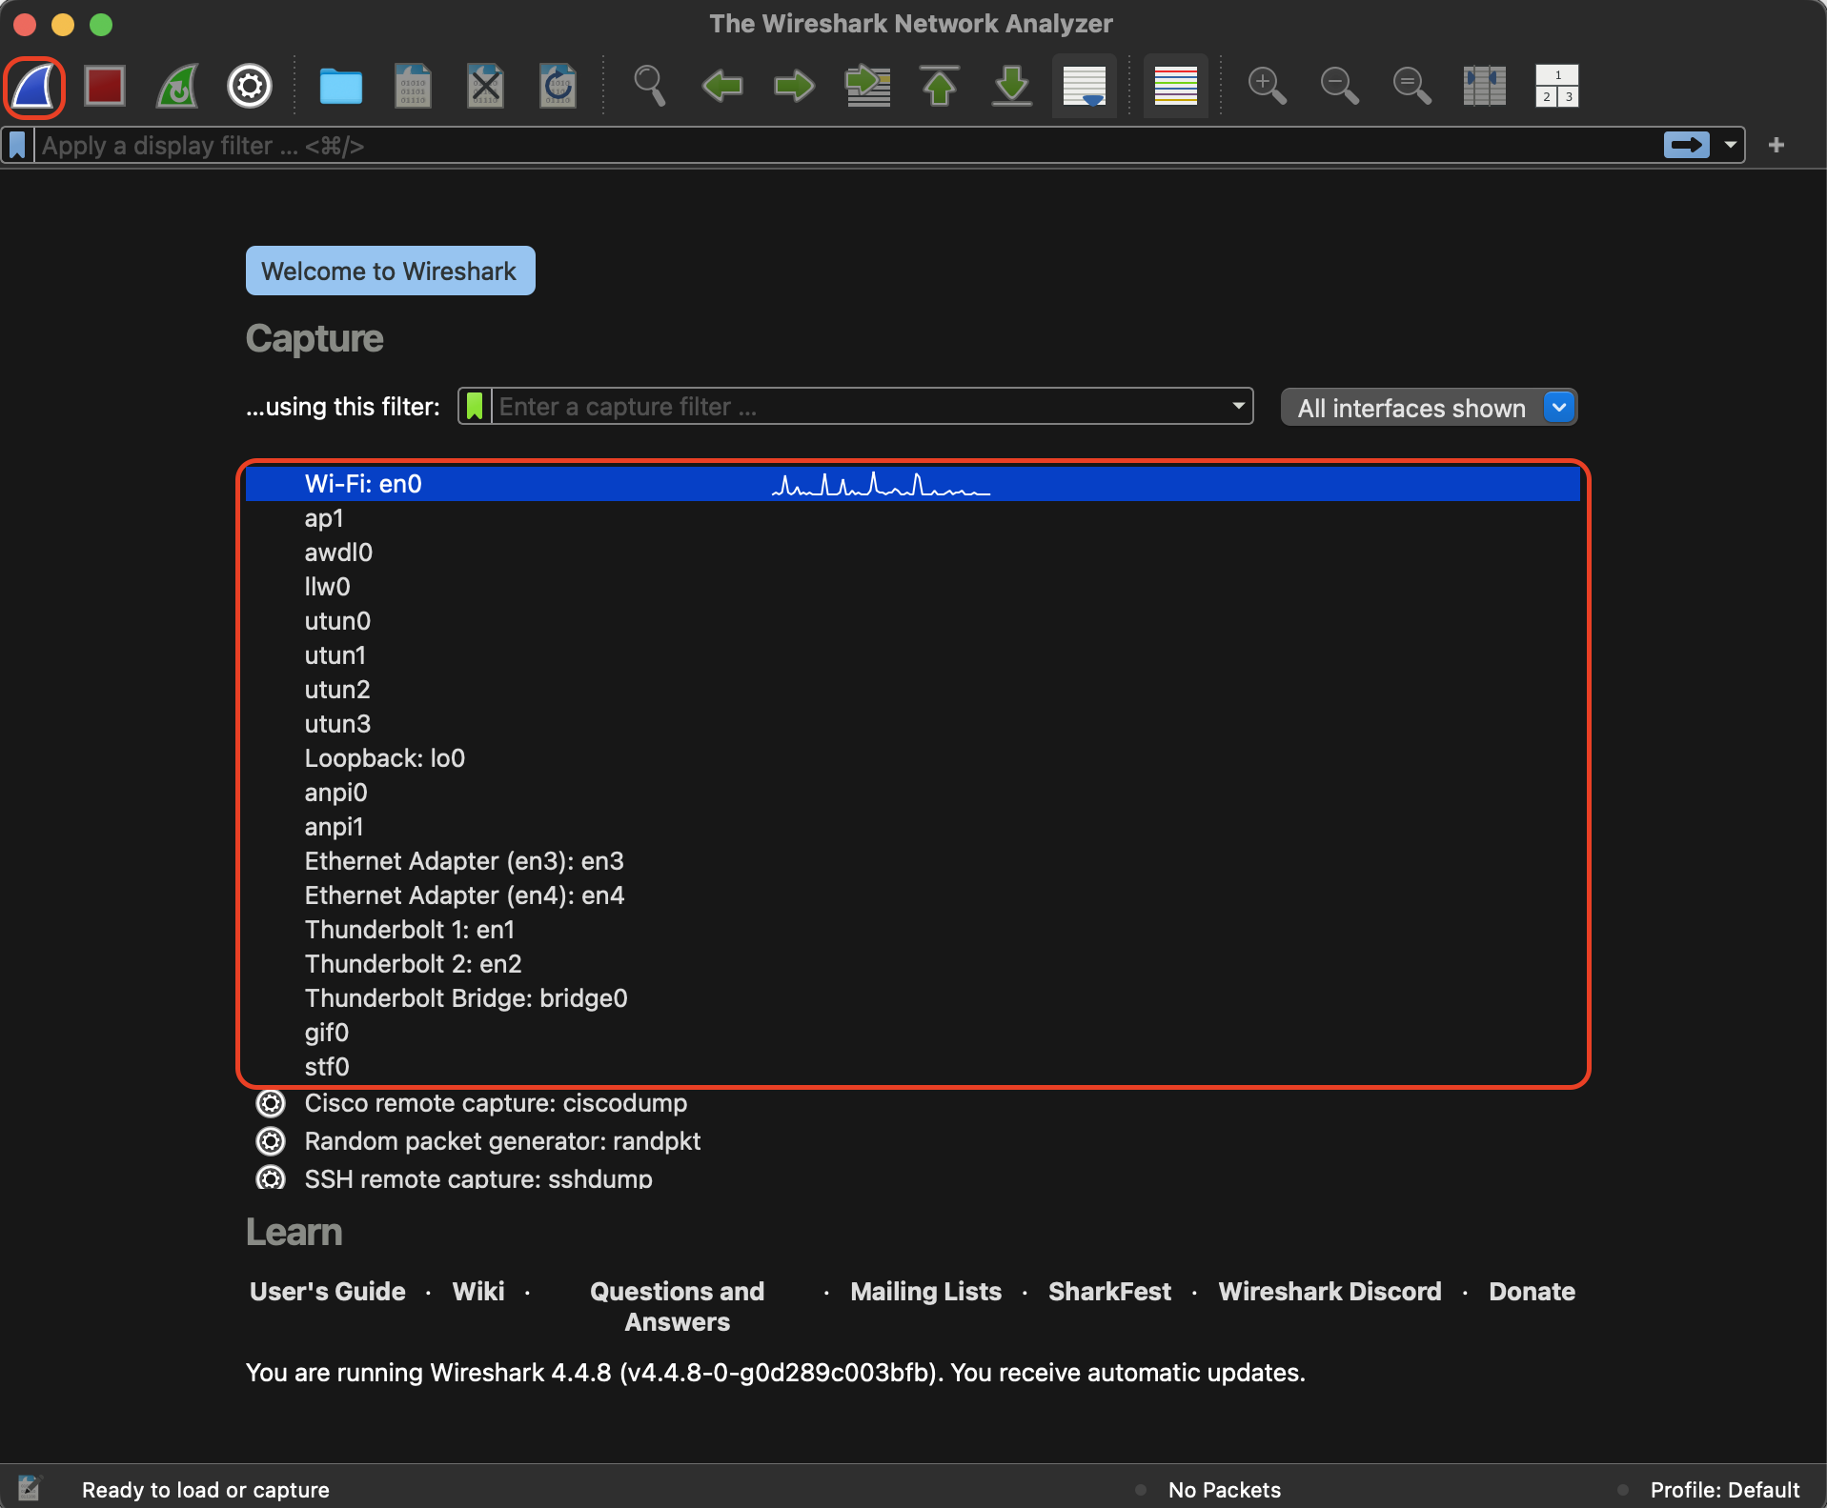
Task: Select the utun1 interface
Action: (x=913, y=655)
